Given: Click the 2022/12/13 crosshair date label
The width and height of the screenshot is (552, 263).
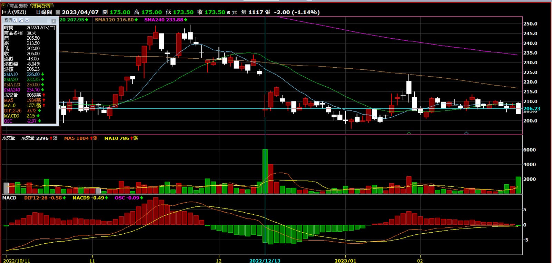Looking at the screenshot, I should click(265, 261).
